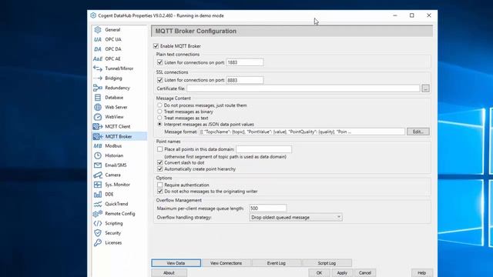Select the Historian clock icon
Image resolution: width=493 pixels, height=277 pixels.
[98, 155]
